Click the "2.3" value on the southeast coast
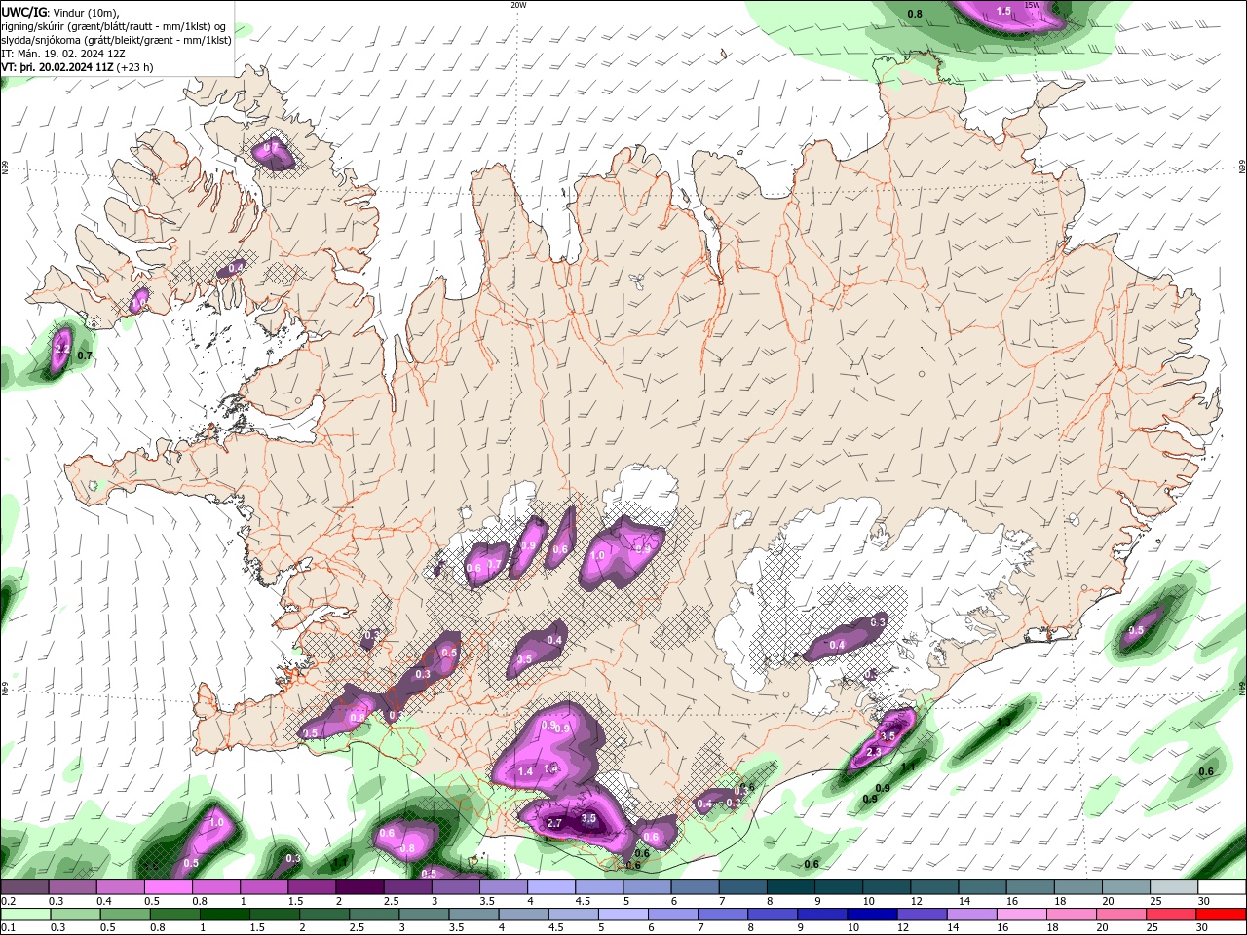1247x935 pixels. pos(874,751)
